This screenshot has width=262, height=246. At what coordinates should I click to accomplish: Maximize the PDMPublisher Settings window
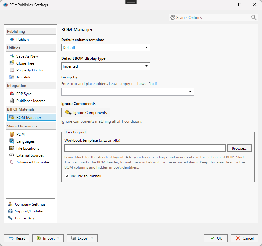coord(240,5)
